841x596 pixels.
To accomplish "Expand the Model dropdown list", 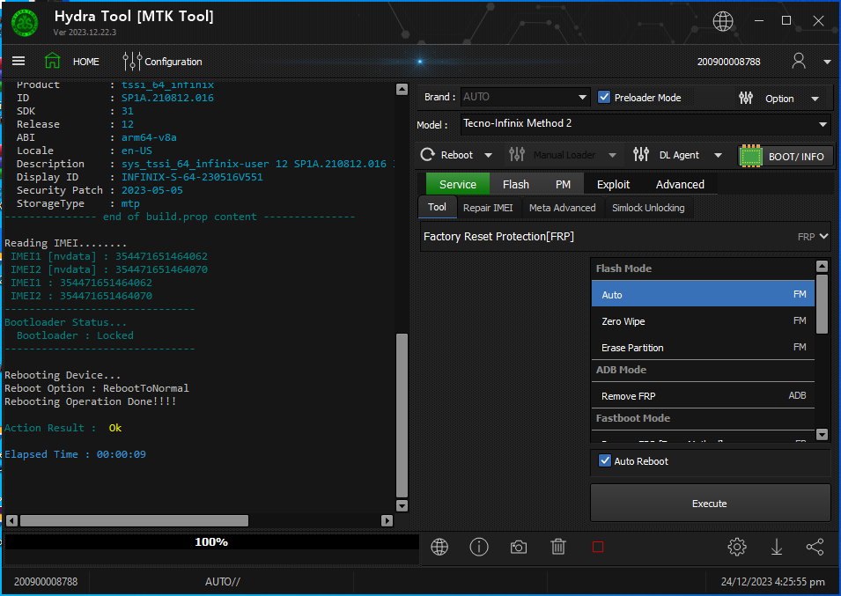I will [823, 124].
